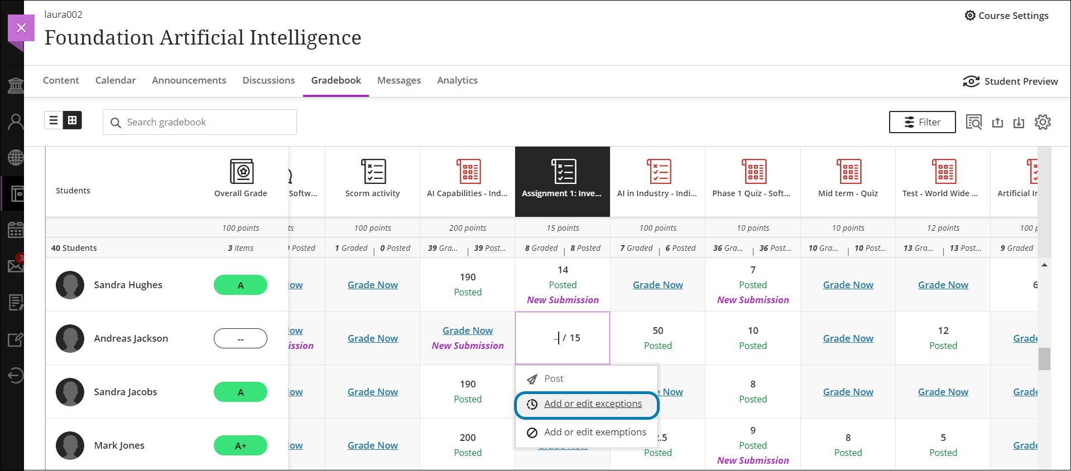Click the download gradebook icon
1071x471 pixels.
pos(1019,123)
